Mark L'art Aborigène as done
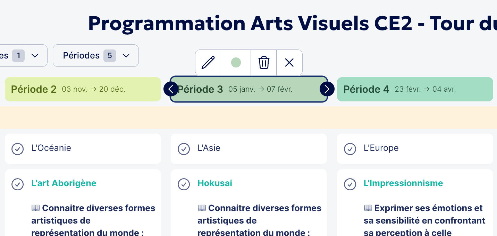Viewport: 497px width, 236px height. point(18,184)
